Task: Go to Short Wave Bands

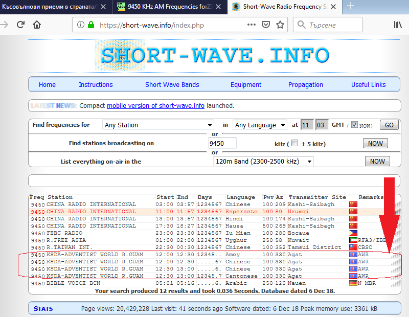Action: tap(172, 84)
